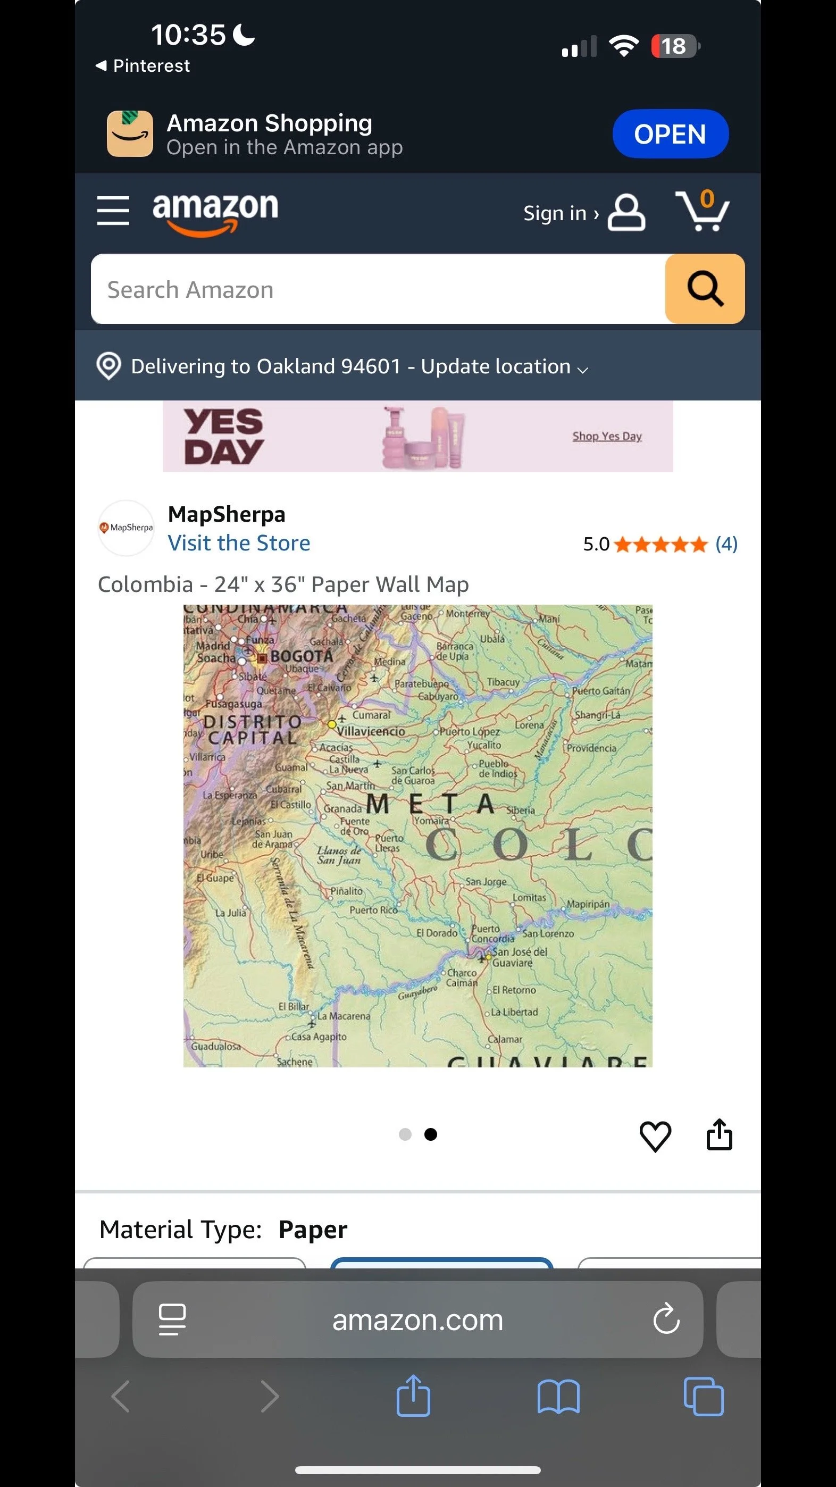
Task: Go back with Safari's back arrow
Action: pyautogui.click(x=121, y=1397)
